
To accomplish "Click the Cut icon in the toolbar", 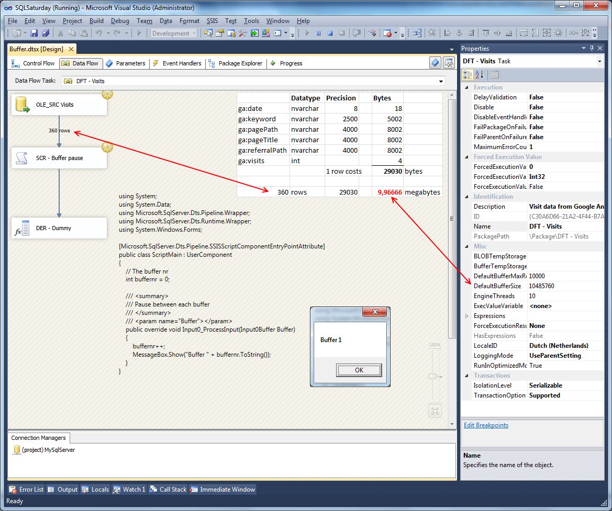I will (60, 32).
